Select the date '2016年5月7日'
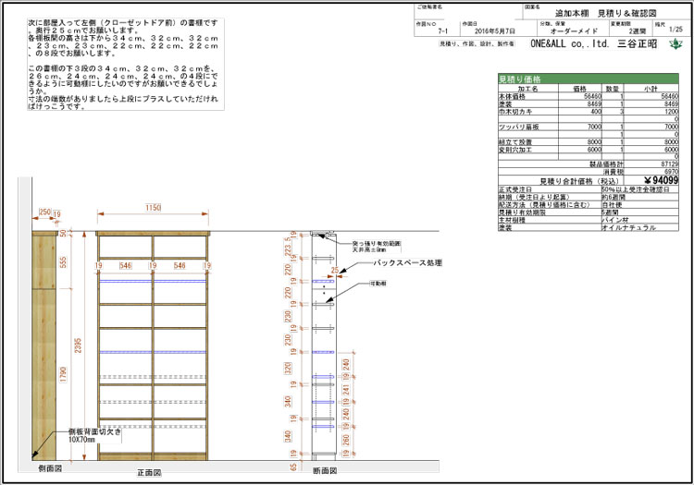 point(494,30)
